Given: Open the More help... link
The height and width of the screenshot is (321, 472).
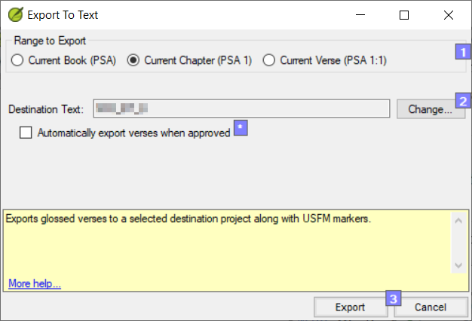Looking at the screenshot, I should point(35,283).
